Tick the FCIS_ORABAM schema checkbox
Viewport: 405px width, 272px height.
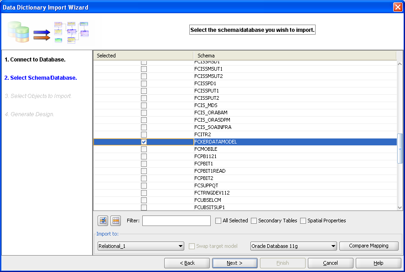click(x=144, y=113)
